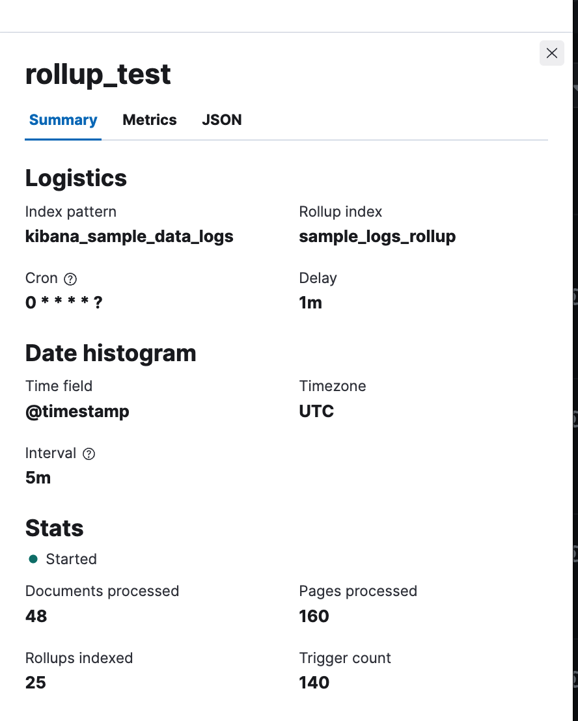Viewport: 578px width, 721px height.
Task: Select the Documents processed count 48
Action: pyautogui.click(x=36, y=616)
